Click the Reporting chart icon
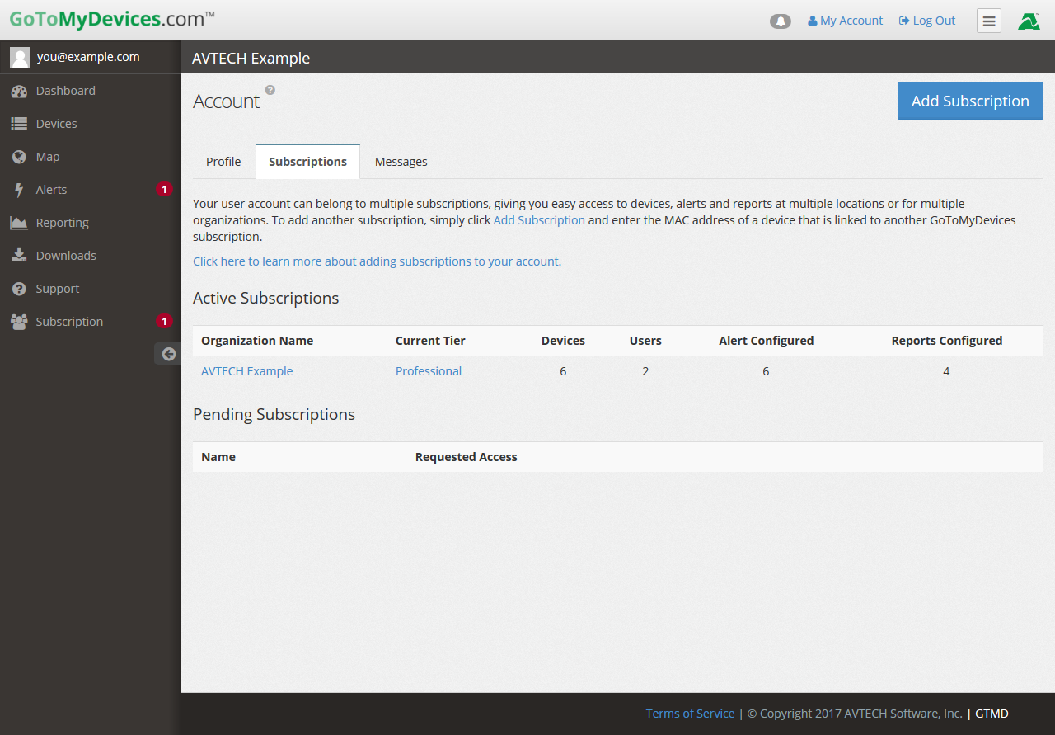 tap(19, 223)
